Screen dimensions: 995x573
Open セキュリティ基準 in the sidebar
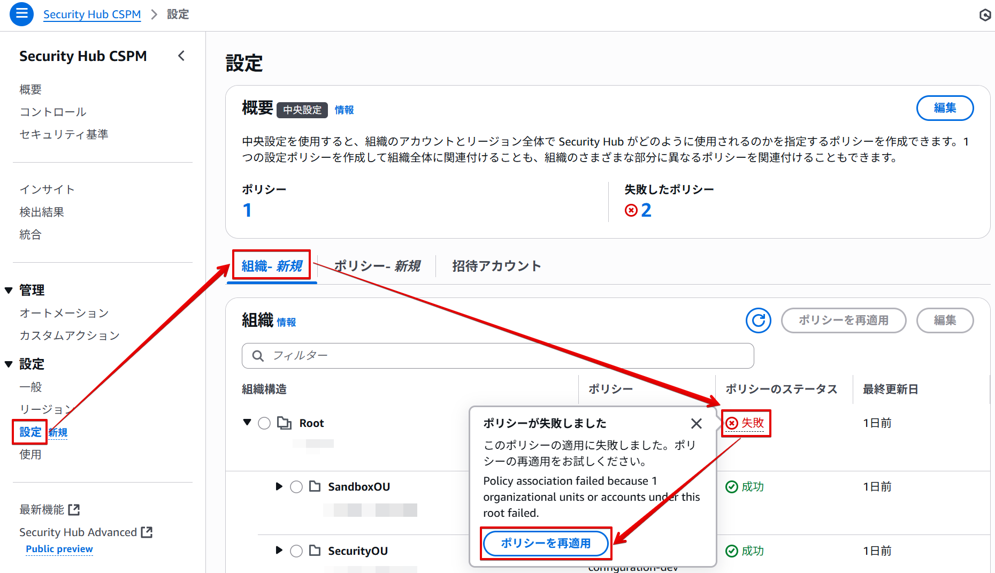64,134
